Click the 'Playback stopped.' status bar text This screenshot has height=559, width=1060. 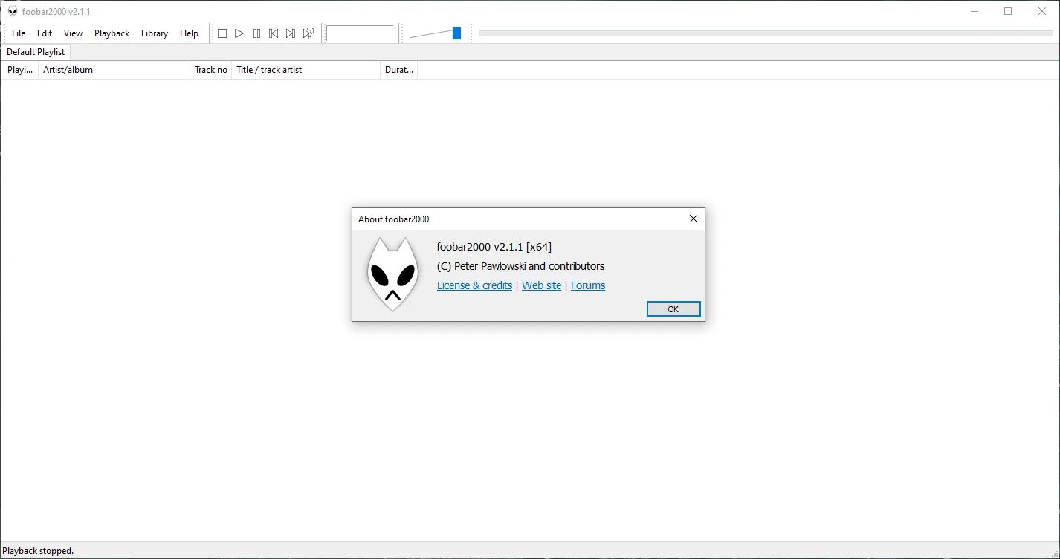(x=39, y=551)
